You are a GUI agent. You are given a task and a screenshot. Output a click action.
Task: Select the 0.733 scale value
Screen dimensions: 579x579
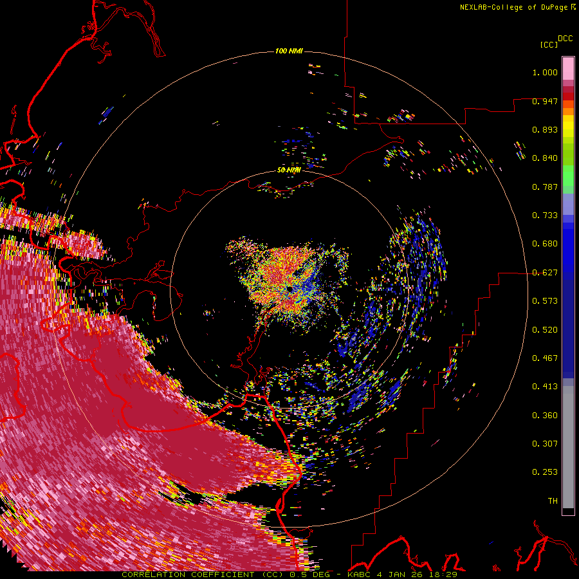[545, 216]
